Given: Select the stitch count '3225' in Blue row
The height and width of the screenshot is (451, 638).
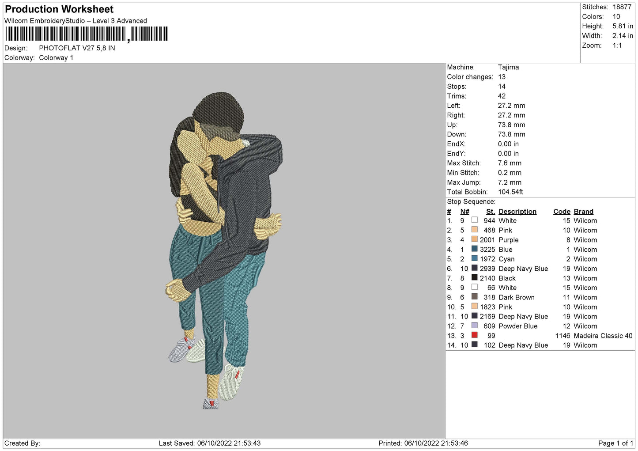Looking at the screenshot, I should [487, 250].
